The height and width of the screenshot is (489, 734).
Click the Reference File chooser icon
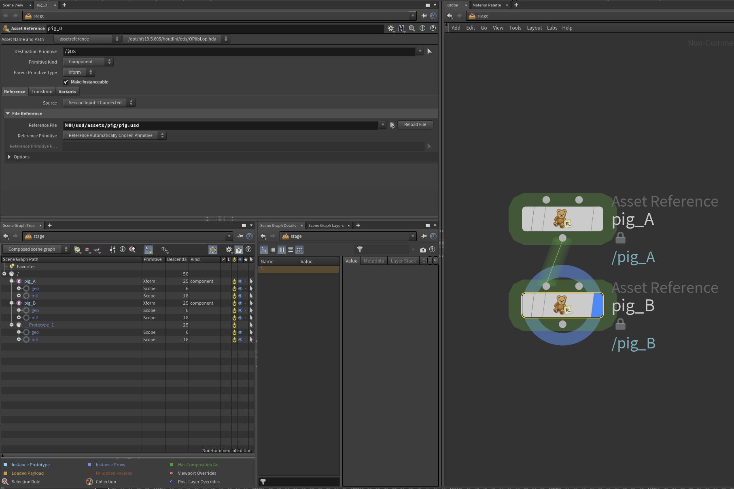[392, 125]
